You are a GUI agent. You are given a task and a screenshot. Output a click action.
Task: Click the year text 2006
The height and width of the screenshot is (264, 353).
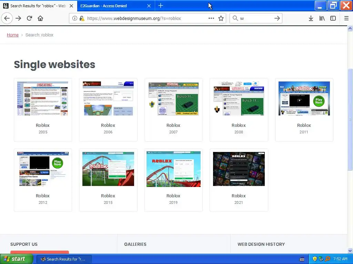[x=108, y=132]
